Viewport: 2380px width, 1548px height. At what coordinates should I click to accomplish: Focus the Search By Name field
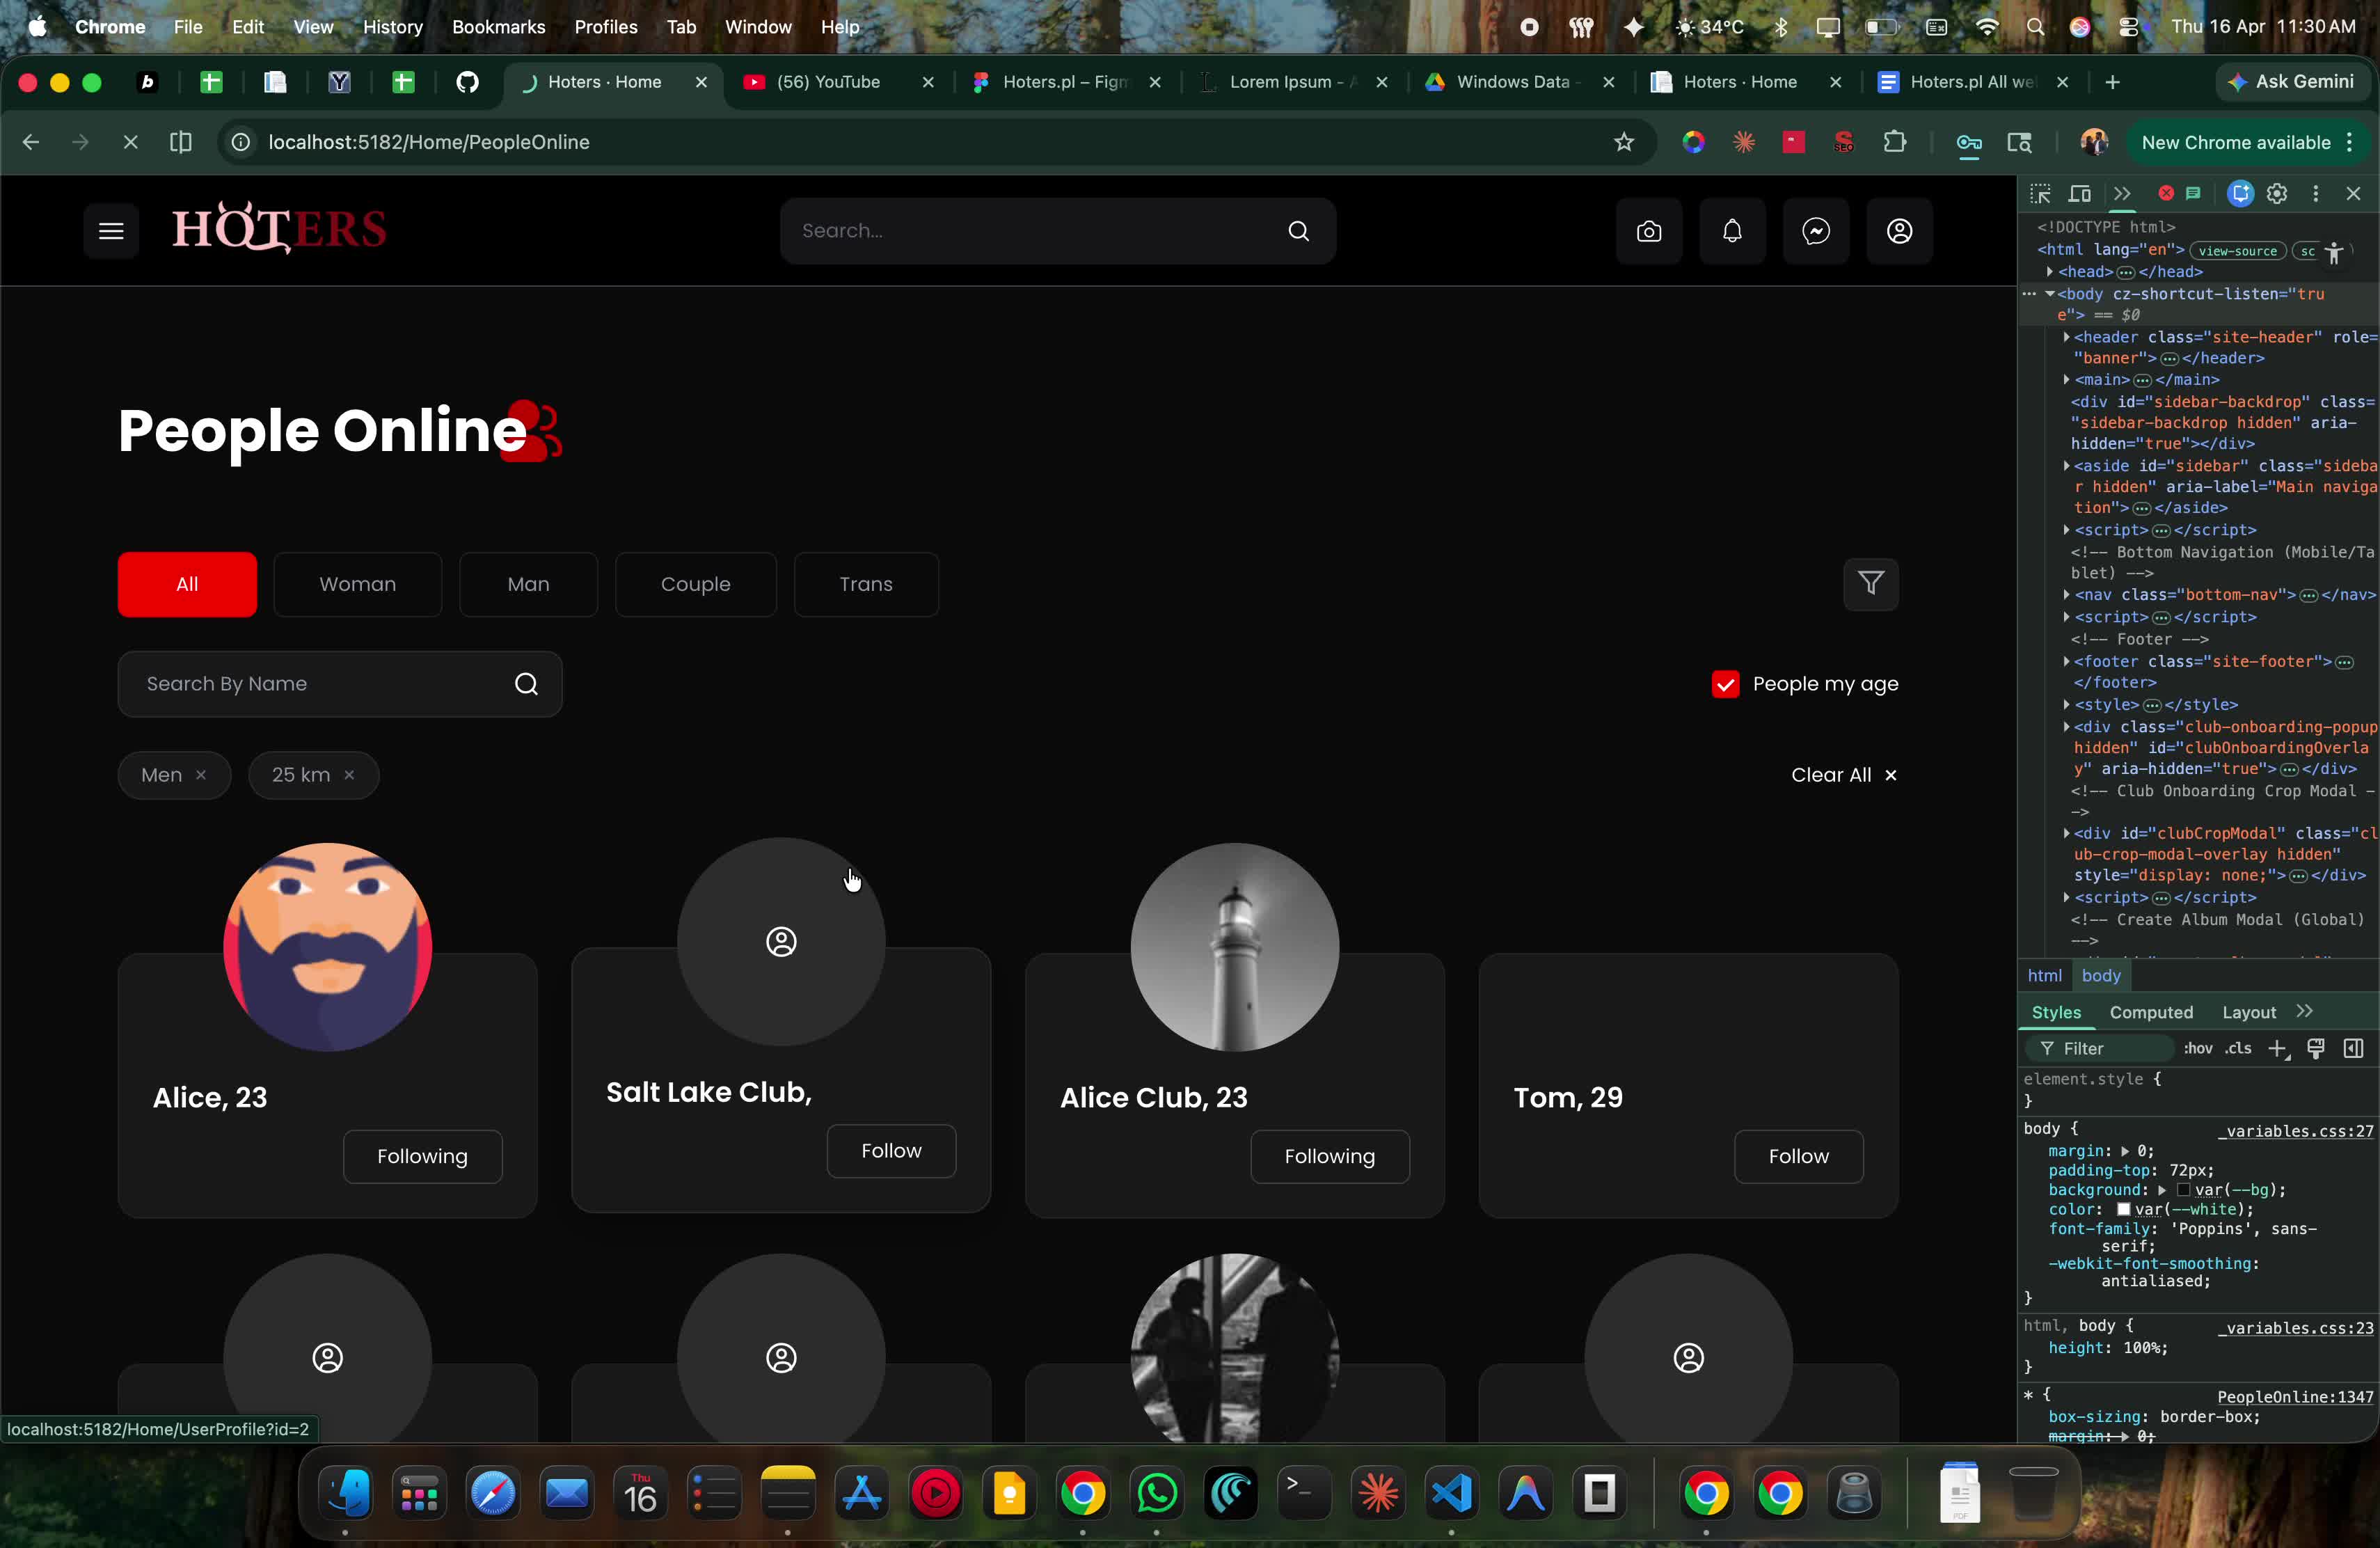click(340, 684)
